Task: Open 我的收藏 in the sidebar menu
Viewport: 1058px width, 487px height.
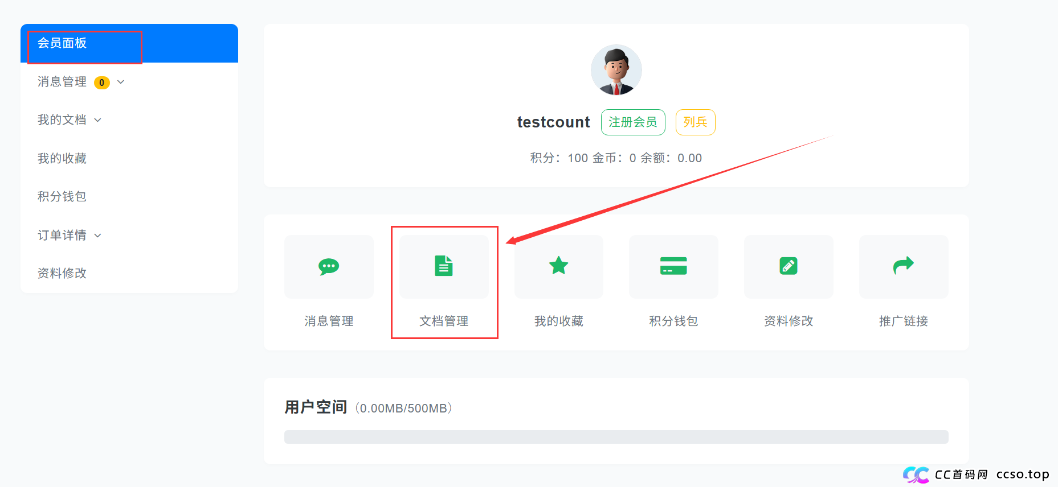Action: click(x=62, y=158)
